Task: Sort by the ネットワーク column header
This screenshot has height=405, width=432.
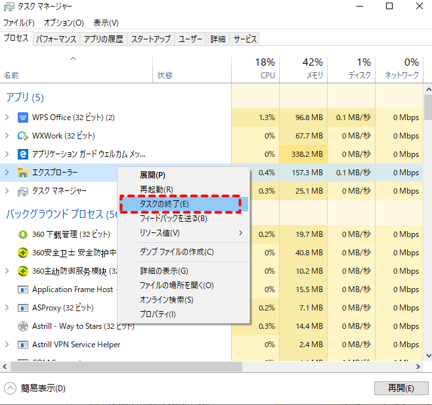Action: (399, 70)
